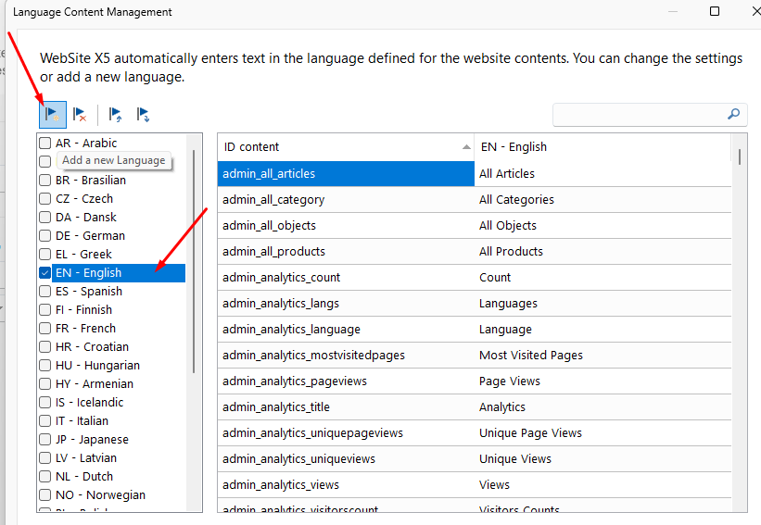761x525 pixels.
Task: Click the Add a new Language flag icon
Action: coord(53,115)
